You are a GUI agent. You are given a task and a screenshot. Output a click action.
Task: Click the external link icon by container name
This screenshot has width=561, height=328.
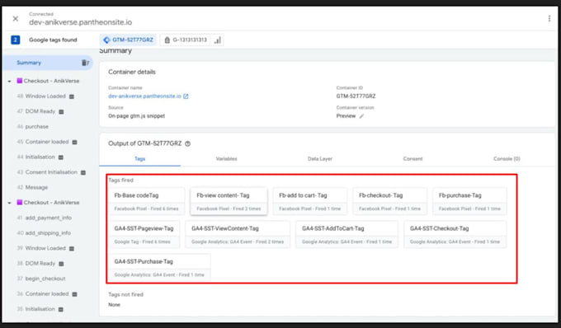186,96
